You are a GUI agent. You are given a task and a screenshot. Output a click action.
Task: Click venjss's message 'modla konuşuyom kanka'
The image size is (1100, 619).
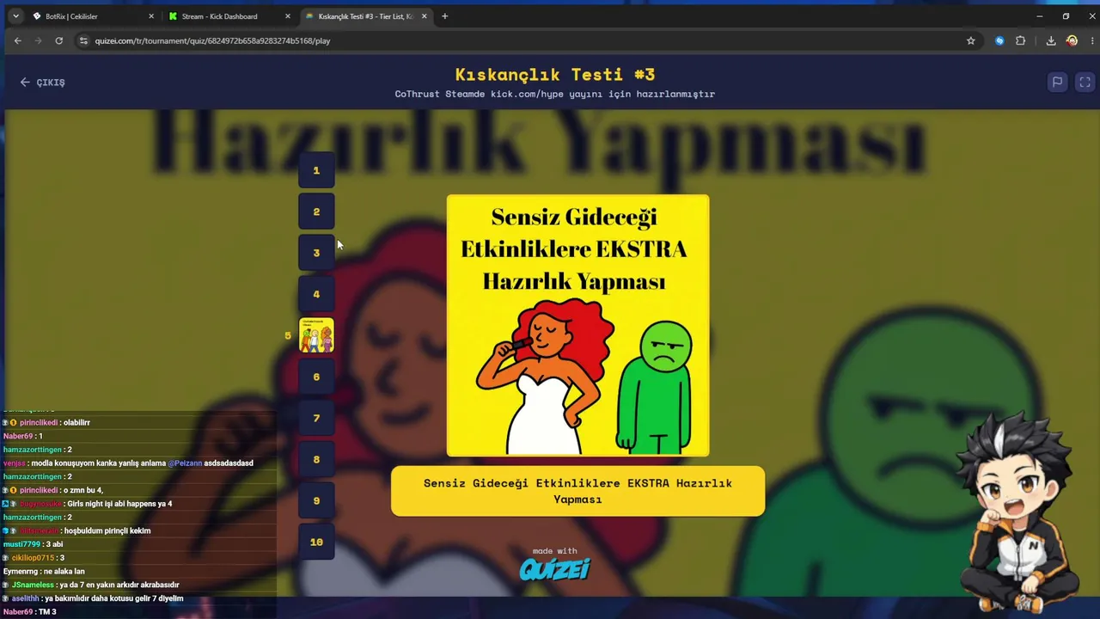[x=129, y=463]
